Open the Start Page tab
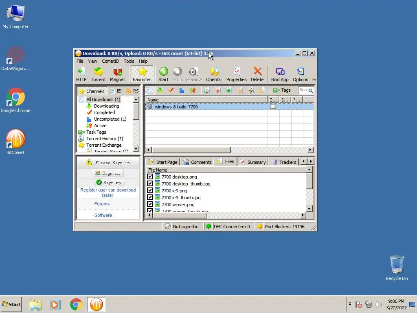Screen dimensions: 417x313 (163, 162)
